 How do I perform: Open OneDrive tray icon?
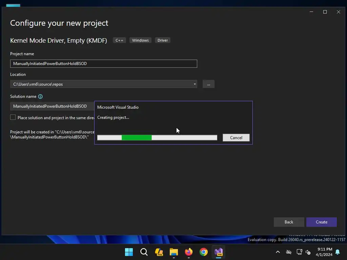289,252
